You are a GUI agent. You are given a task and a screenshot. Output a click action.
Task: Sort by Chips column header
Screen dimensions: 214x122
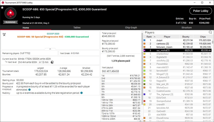[203, 37]
